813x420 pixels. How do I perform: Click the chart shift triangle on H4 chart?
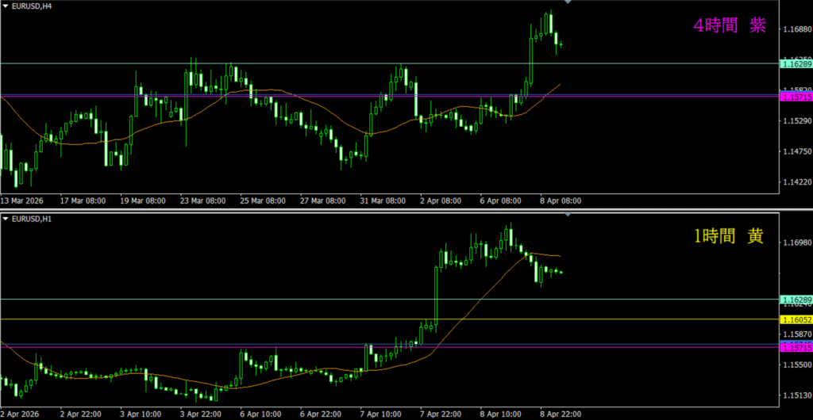pos(567,3)
